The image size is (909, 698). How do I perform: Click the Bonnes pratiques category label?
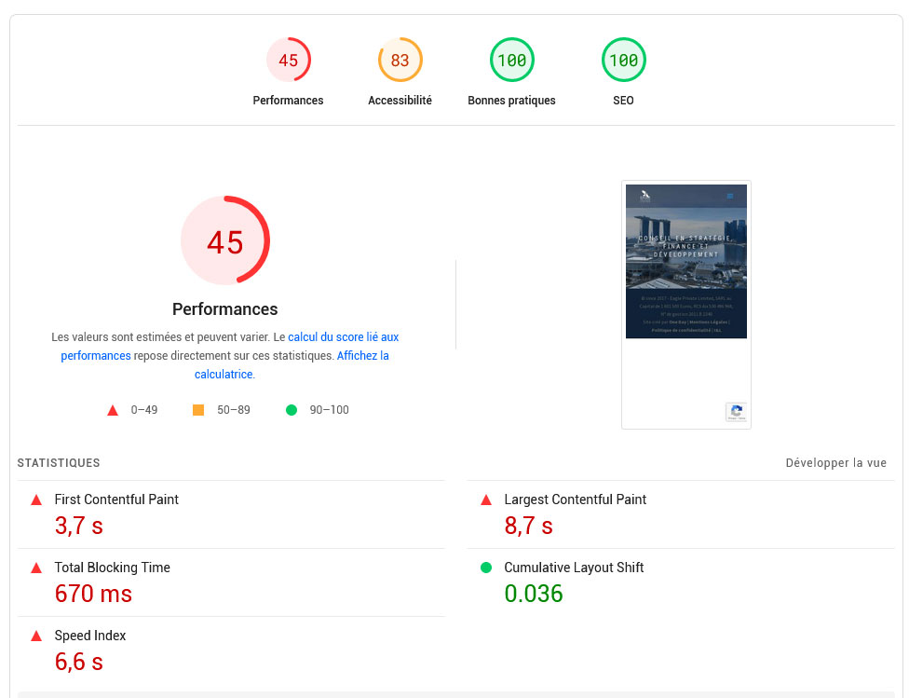512,101
